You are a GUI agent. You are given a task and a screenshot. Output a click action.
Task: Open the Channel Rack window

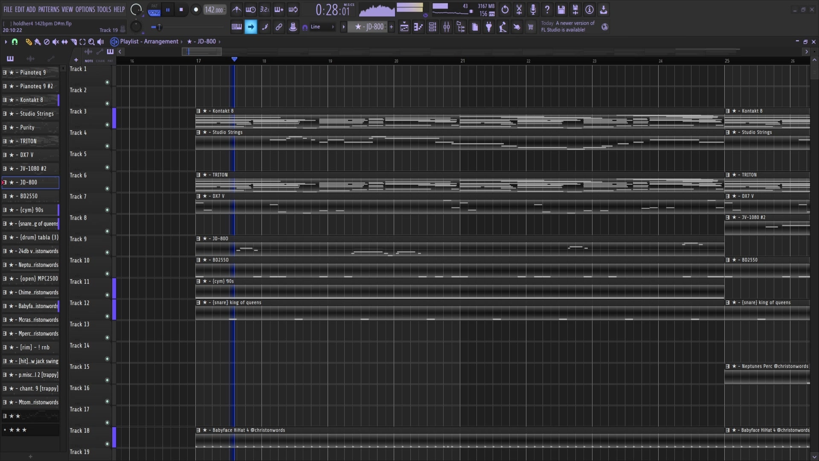click(x=433, y=27)
